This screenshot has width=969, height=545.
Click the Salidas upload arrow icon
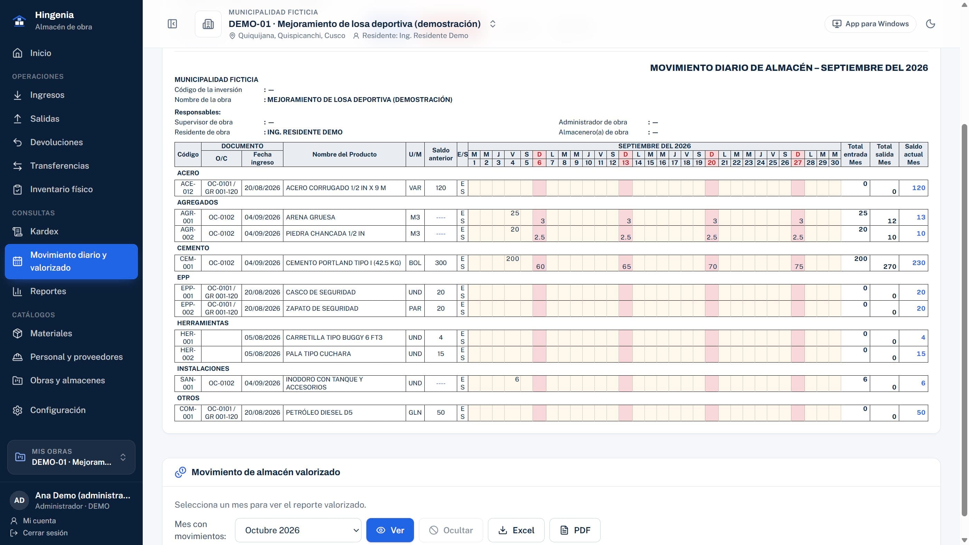[18, 119]
